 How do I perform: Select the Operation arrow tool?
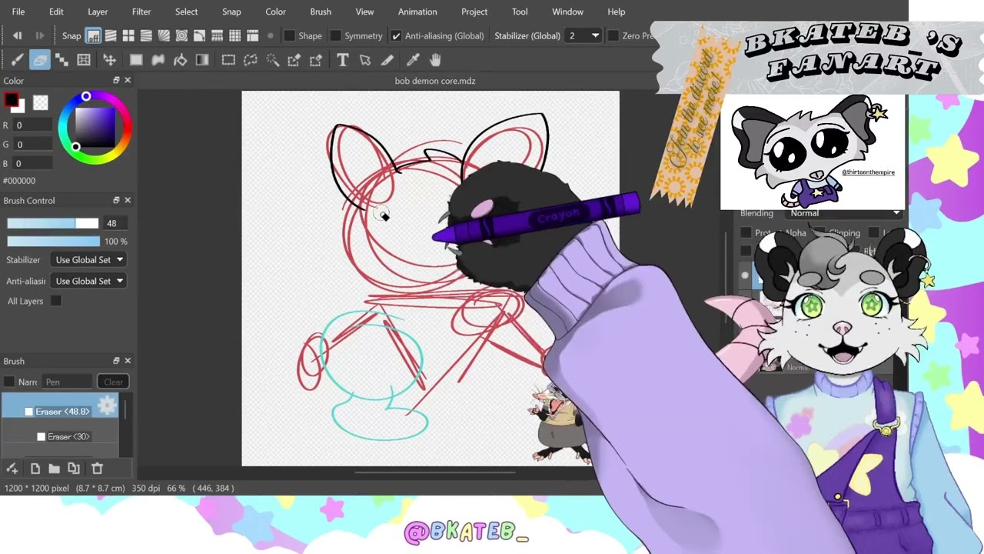pos(365,60)
